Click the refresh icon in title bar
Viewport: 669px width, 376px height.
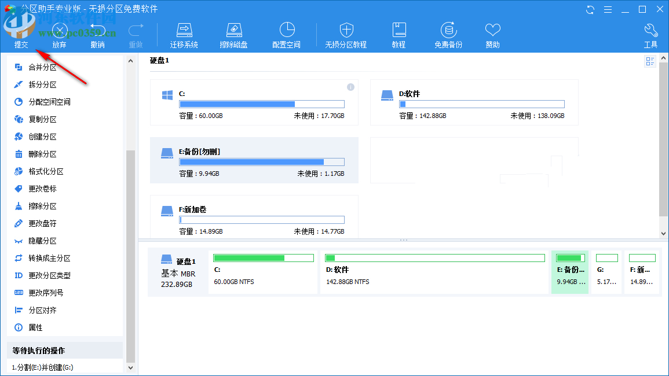click(590, 9)
